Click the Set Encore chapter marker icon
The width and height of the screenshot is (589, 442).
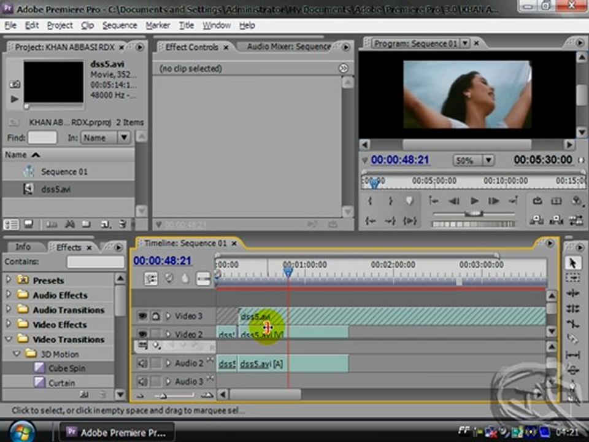click(x=169, y=279)
